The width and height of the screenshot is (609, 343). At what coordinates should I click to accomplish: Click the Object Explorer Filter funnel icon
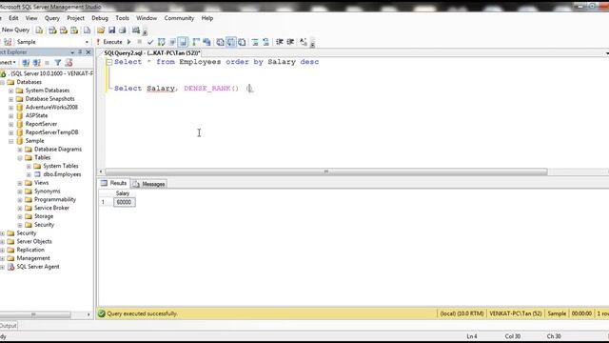(58, 63)
